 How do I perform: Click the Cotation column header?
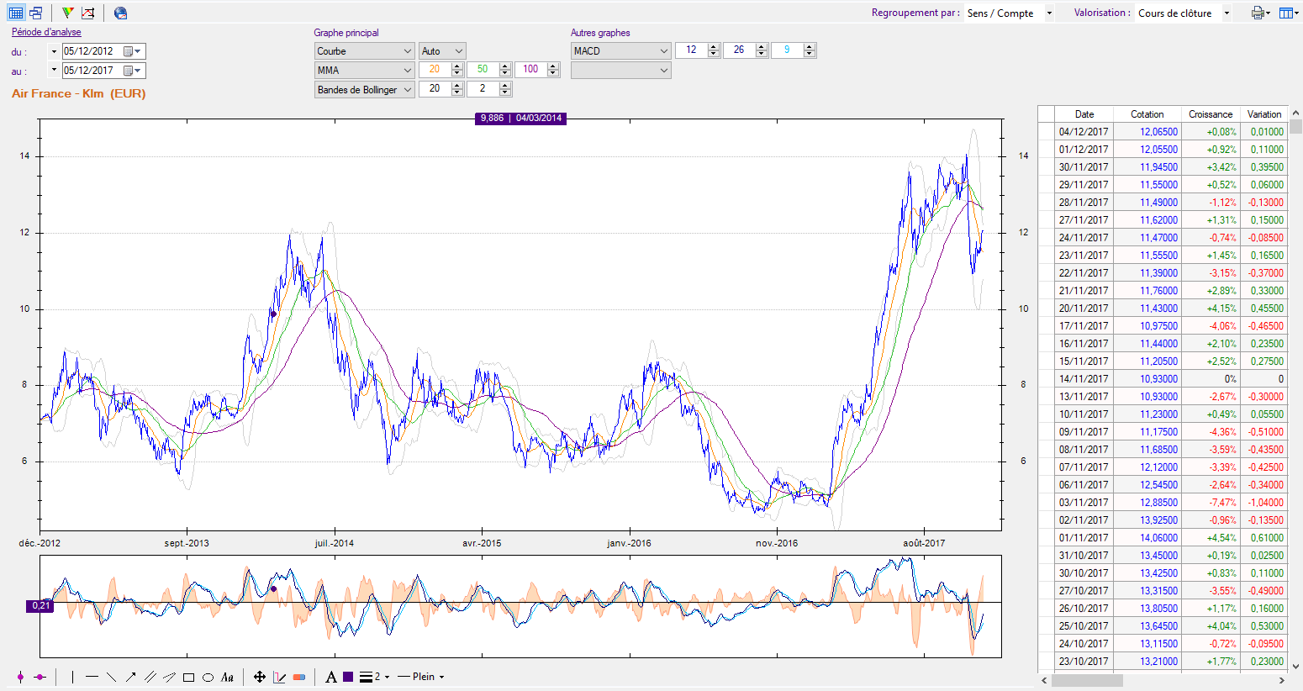tap(1147, 114)
